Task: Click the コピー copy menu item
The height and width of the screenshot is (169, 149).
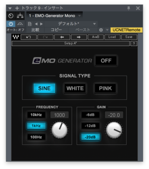Action: [x=56, y=30]
